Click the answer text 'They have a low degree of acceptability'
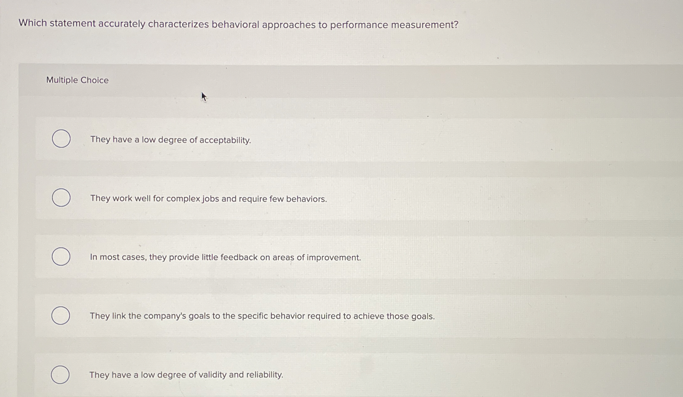The image size is (683, 397). [x=170, y=140]
